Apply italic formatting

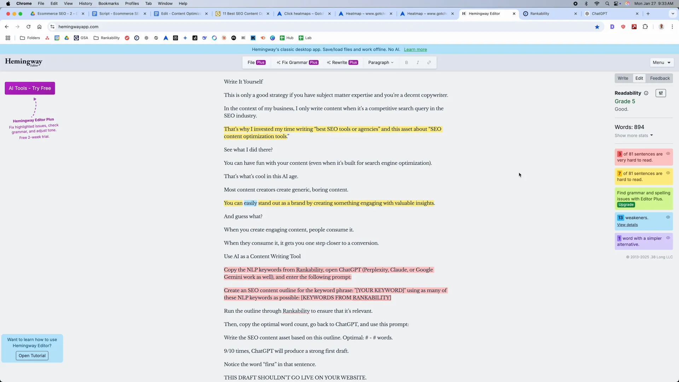point(417,62)
